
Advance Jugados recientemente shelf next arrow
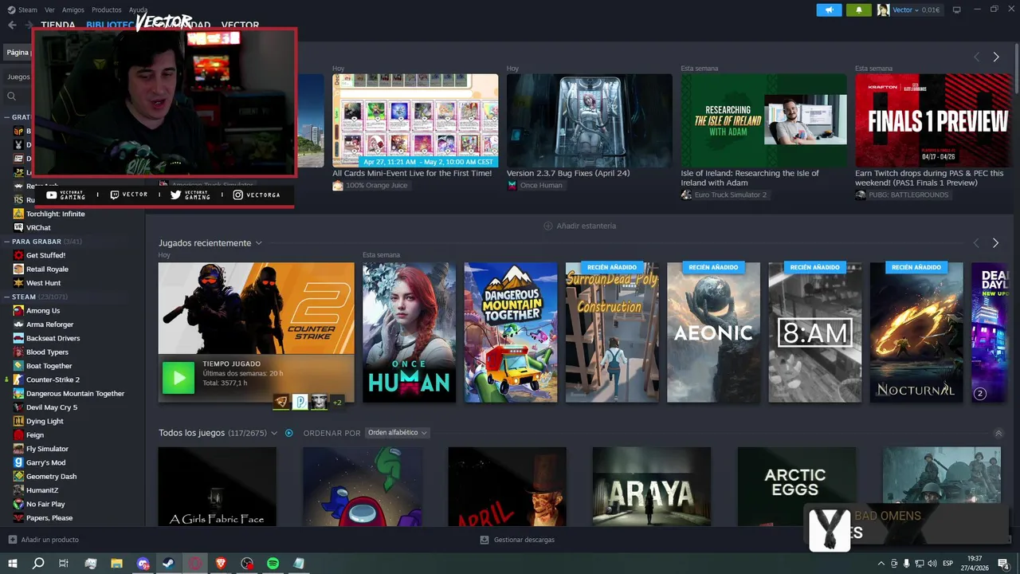coord(995,243)
